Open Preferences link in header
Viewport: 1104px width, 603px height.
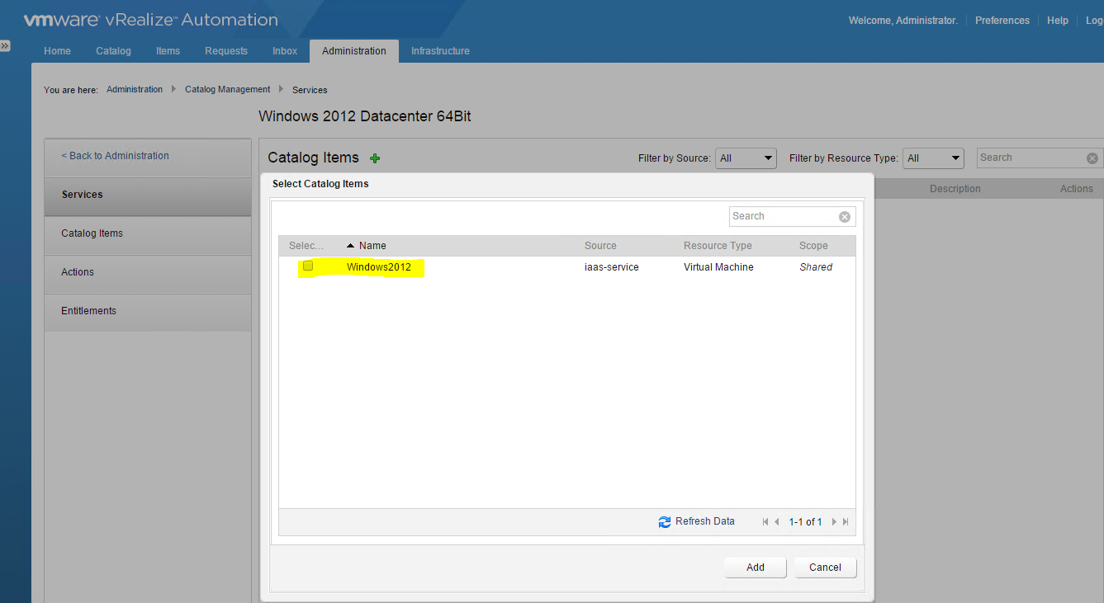click(1002, 21)
